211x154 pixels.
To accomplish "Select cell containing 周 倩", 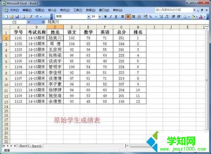I will click(x=55, y=44).
